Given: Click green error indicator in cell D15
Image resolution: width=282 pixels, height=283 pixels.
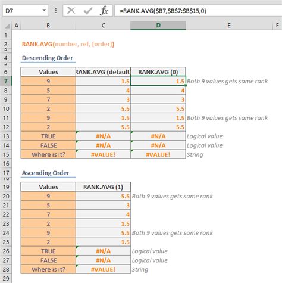Looking at the screenshot, I should click(132, 151).
